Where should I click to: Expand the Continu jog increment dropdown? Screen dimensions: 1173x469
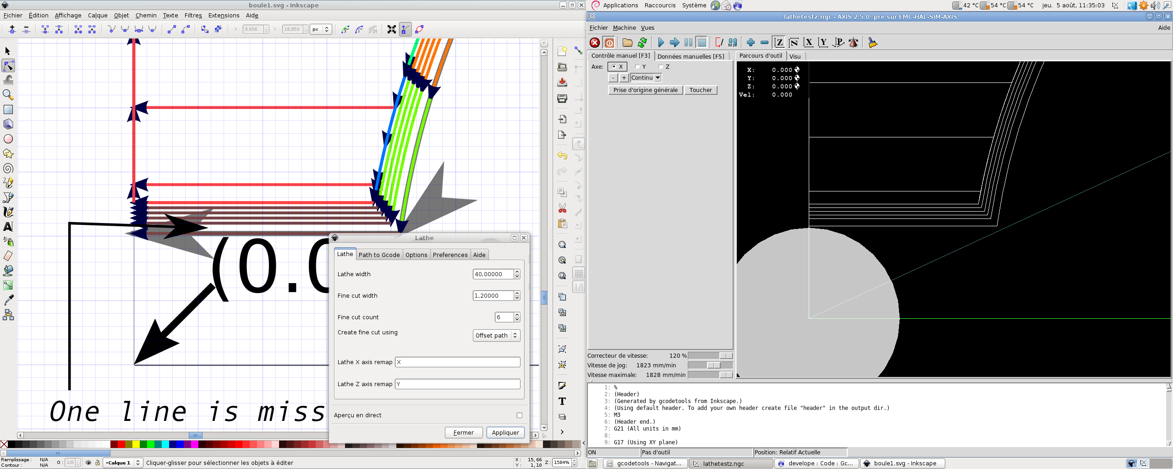[658, 78]
